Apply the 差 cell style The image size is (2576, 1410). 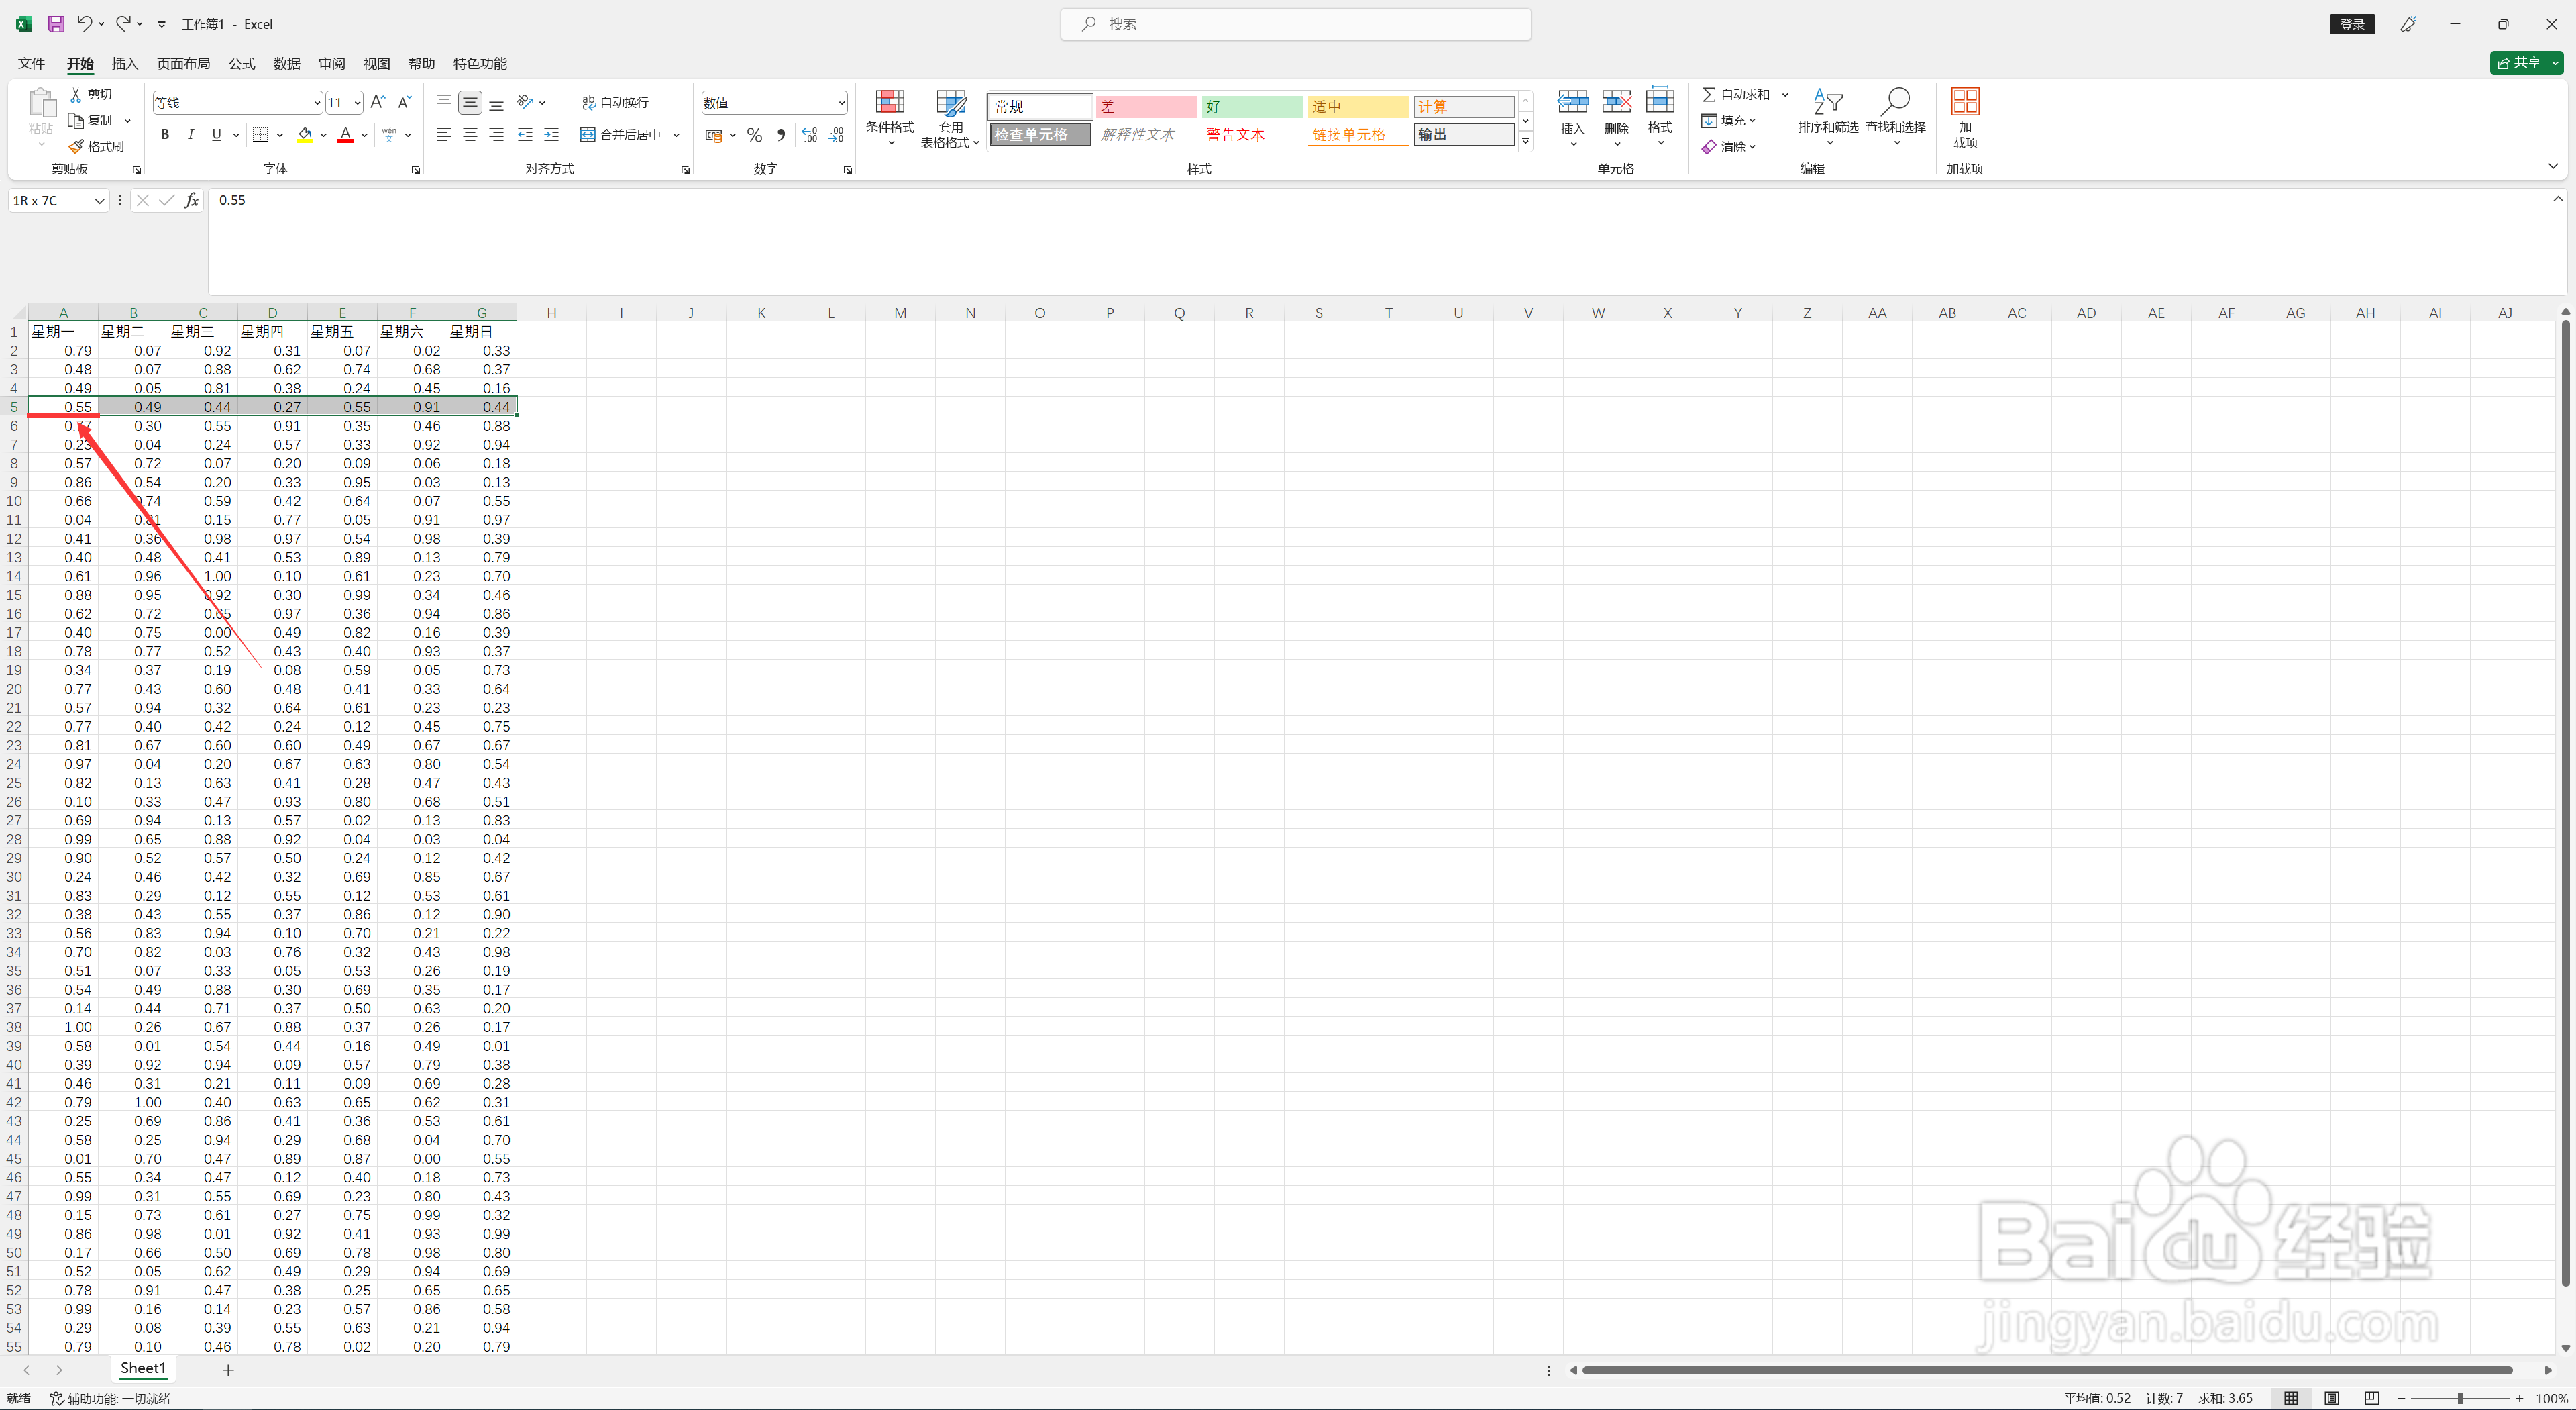coord(1146,106)
